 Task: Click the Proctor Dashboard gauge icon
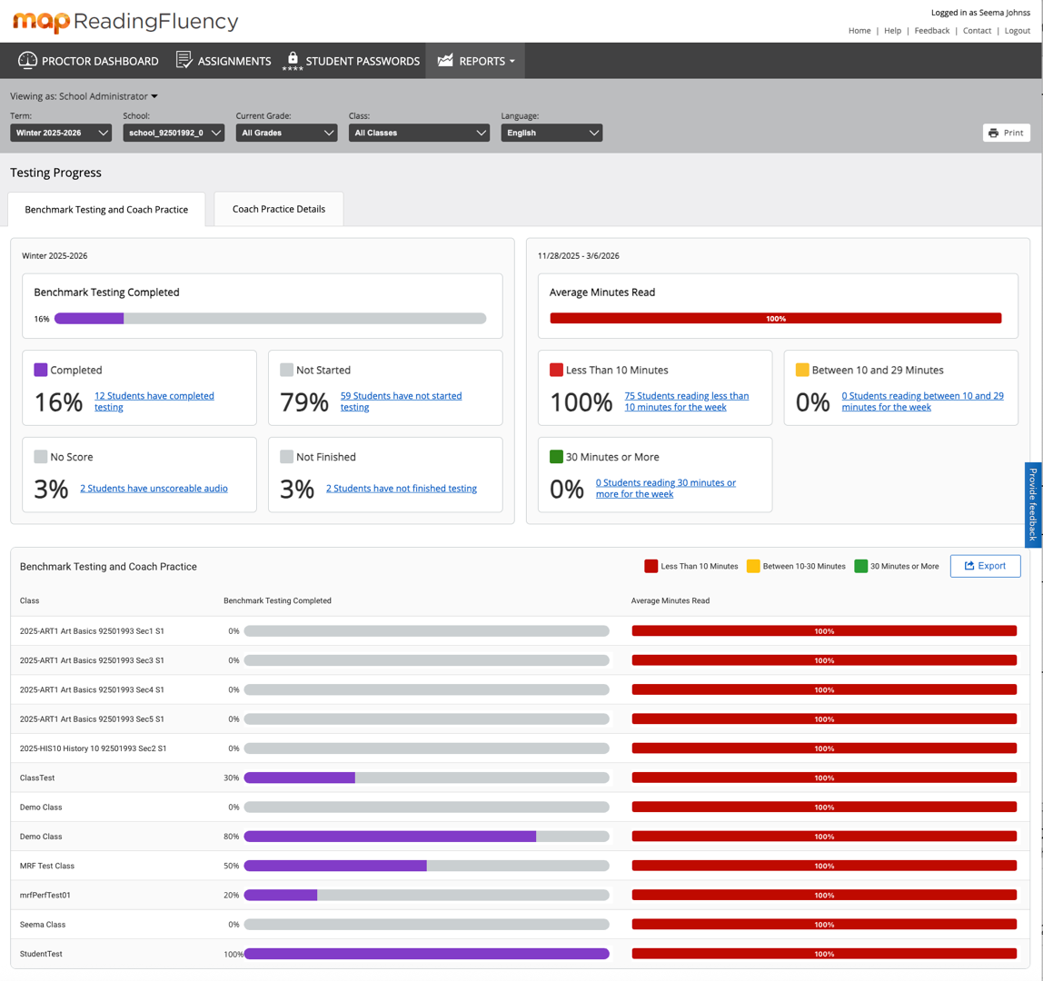tap(28, 61)
